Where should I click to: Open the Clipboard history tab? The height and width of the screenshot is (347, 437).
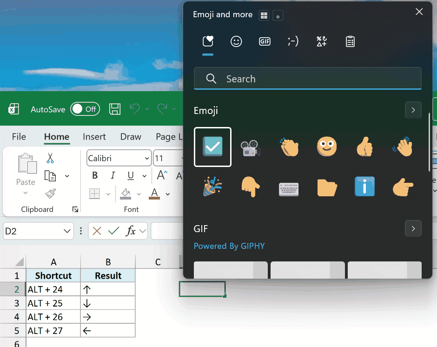tap(350, 41)
